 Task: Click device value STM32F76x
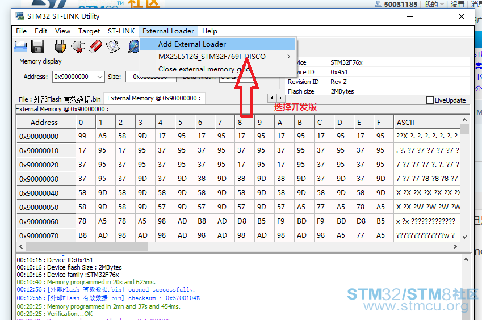pyautogui.click(x=346, y=62)
